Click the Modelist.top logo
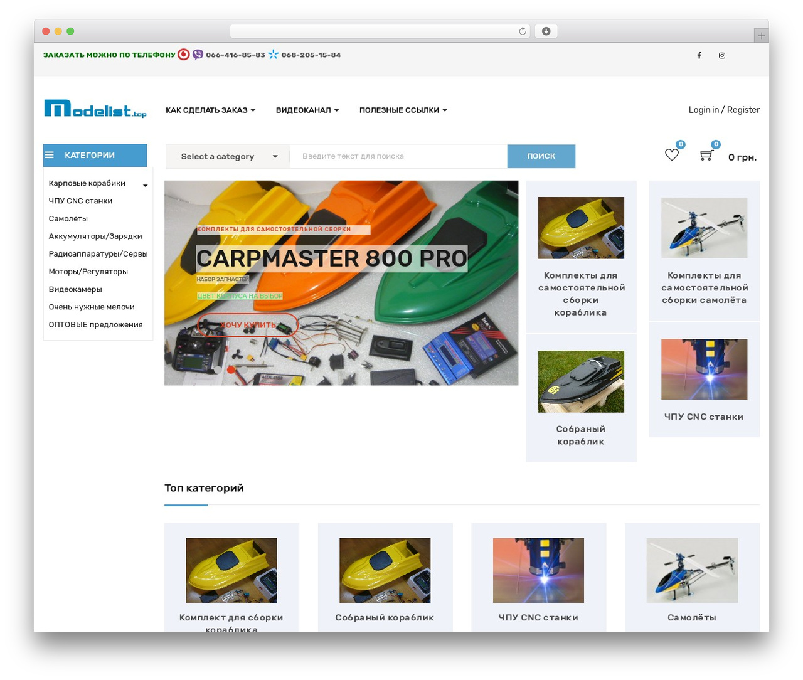Image resolution: width=803 pixels, height=680 pixels. [x=95, y=109]
